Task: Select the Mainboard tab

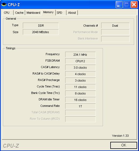Action: (x=33, y=13)
